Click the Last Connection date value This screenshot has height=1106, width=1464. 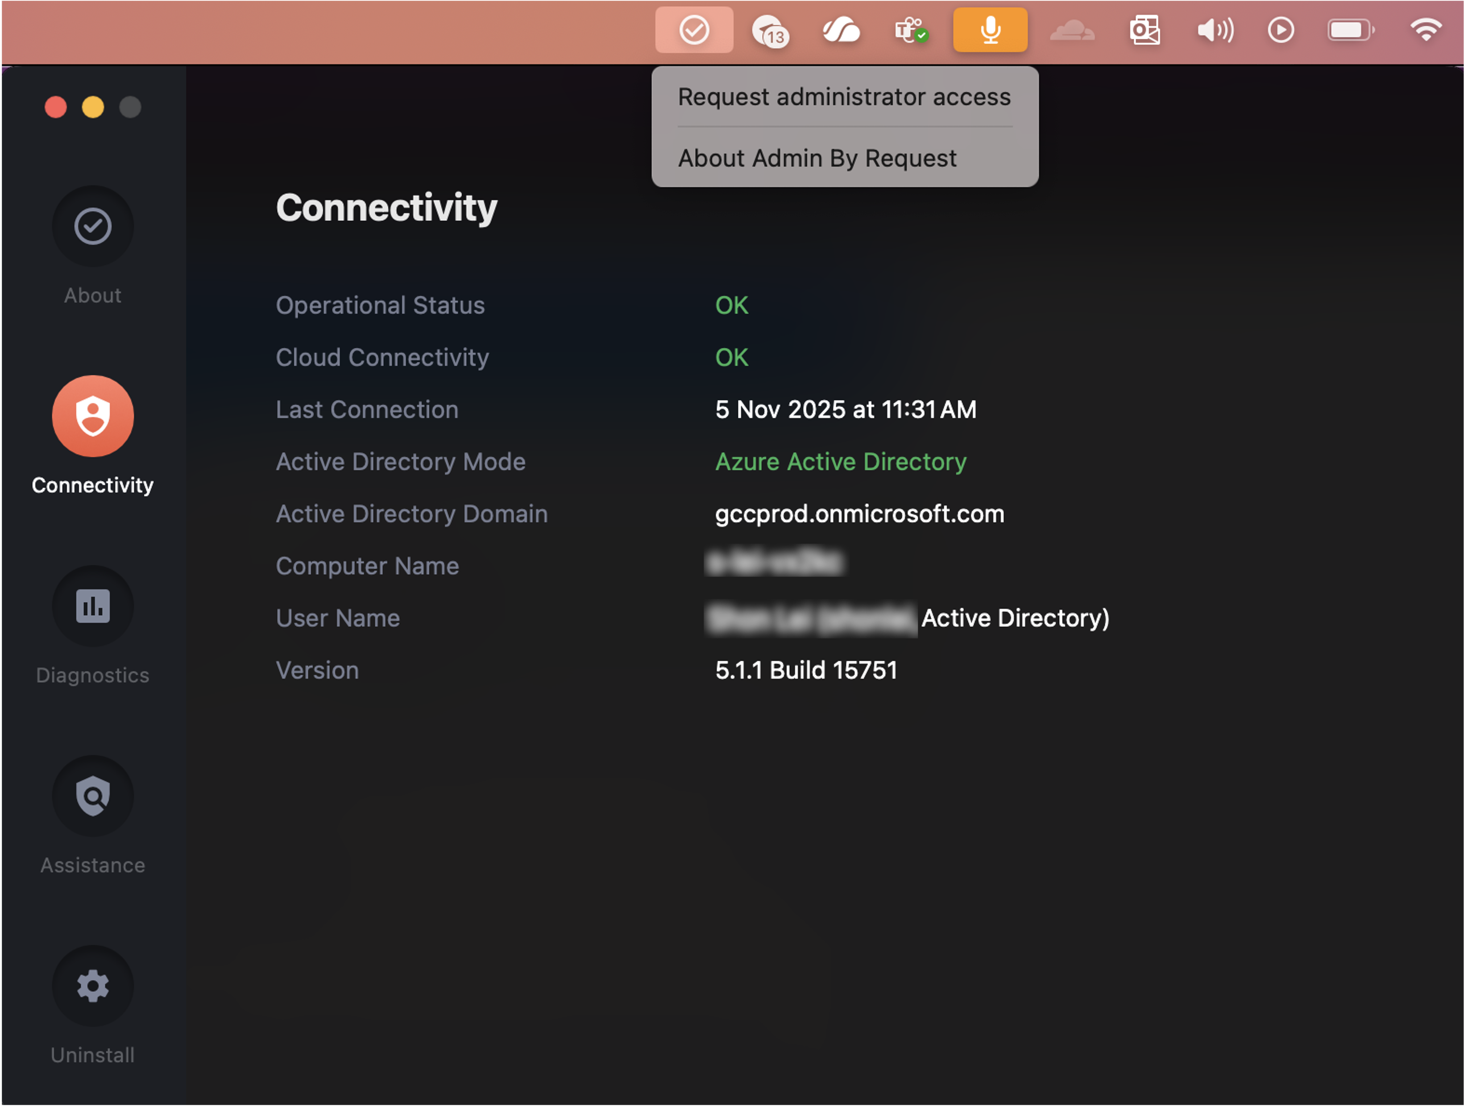click(x=846, y=410)
